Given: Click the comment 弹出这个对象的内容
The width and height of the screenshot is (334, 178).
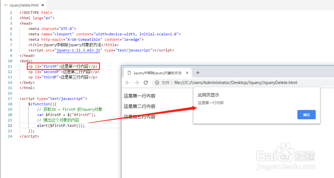Looking at the screenshot, I should 58,120.
